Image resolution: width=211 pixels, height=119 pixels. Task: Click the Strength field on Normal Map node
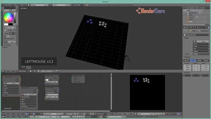52,97
